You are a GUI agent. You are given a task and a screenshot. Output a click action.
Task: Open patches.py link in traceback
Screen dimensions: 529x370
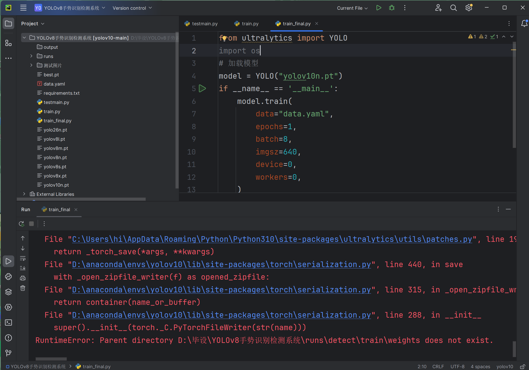272,239
